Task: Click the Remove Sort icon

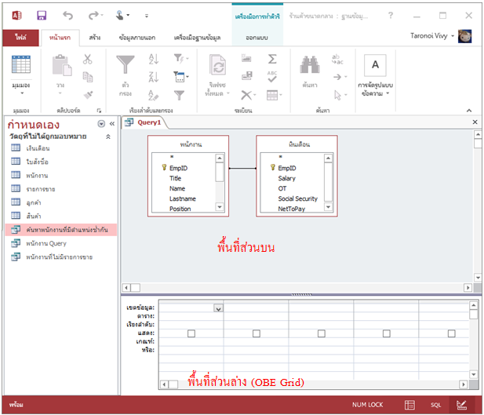Action: coord(154,95)
